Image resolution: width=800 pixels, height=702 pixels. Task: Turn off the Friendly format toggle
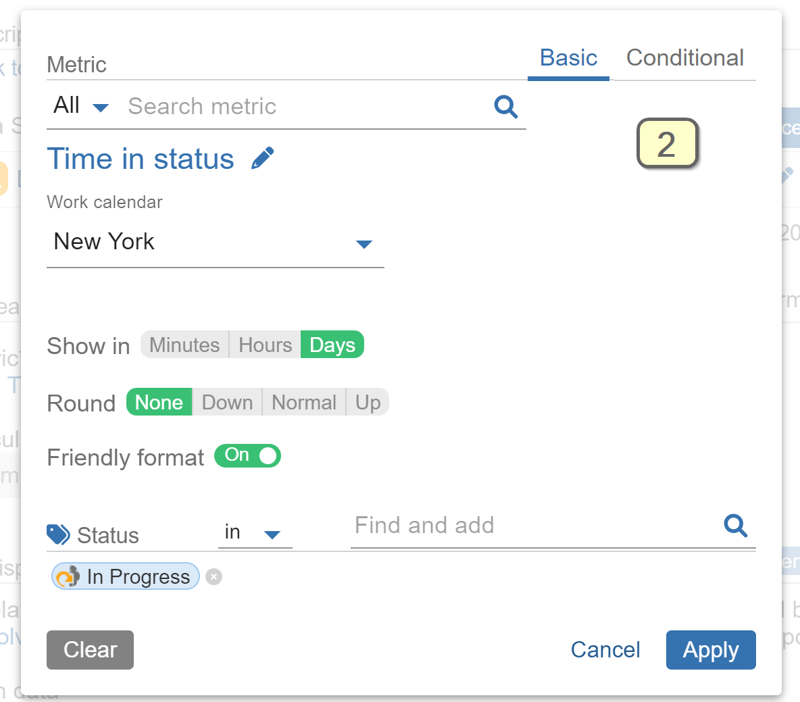[247, 455]
